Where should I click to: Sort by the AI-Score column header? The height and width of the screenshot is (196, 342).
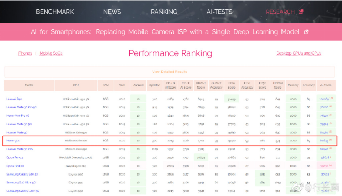coord(326,85)
